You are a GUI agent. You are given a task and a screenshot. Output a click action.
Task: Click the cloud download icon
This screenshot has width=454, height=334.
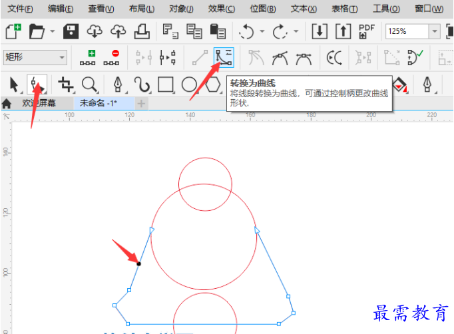95,31
